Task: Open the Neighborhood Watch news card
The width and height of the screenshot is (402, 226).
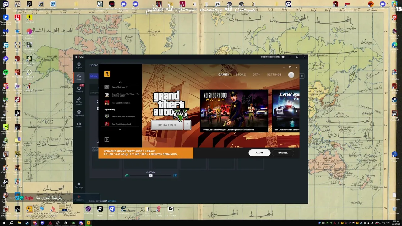Action: (234, 111)
